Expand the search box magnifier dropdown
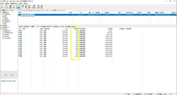 [x=59, y=10]
